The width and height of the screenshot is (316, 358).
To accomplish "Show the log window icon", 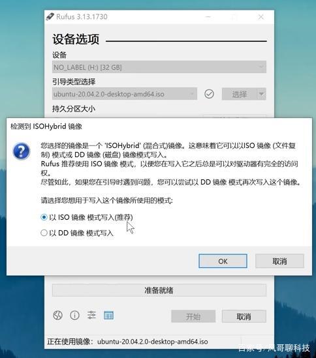I will tap(108, 316).
